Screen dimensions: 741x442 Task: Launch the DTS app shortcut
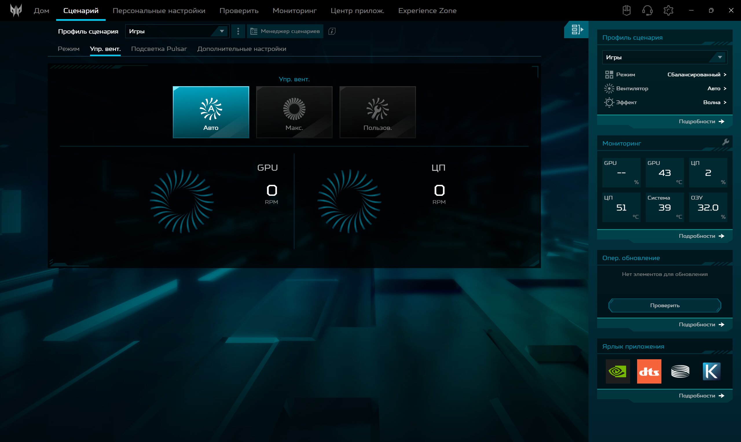click(649, 371)
